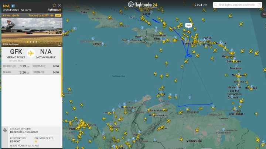Click the aircraft type plane icon
The width and height of the screenshot is (266, 149).
pos(5,130)
